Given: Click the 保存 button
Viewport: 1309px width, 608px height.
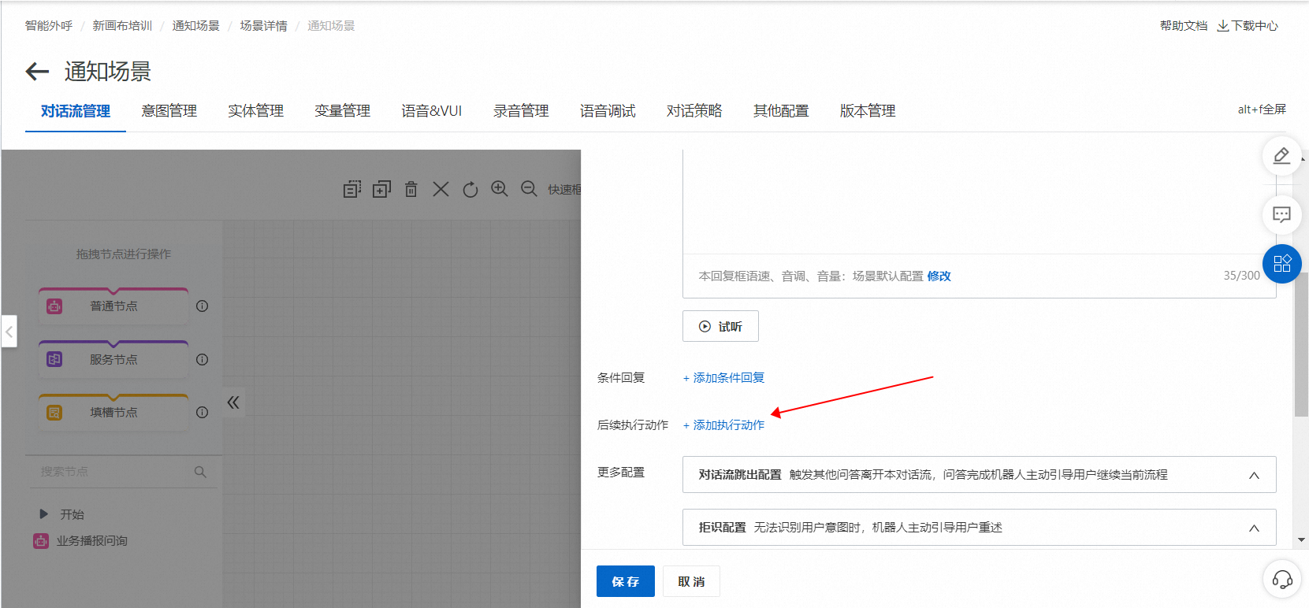Looking at the screenshot, I should click(x=626, y=581).
